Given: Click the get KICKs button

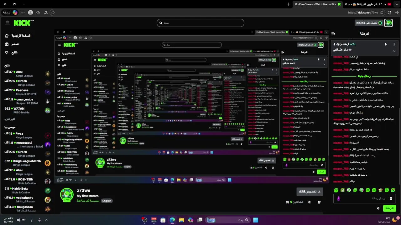Looking at the screenshot, I should (369, 23).
